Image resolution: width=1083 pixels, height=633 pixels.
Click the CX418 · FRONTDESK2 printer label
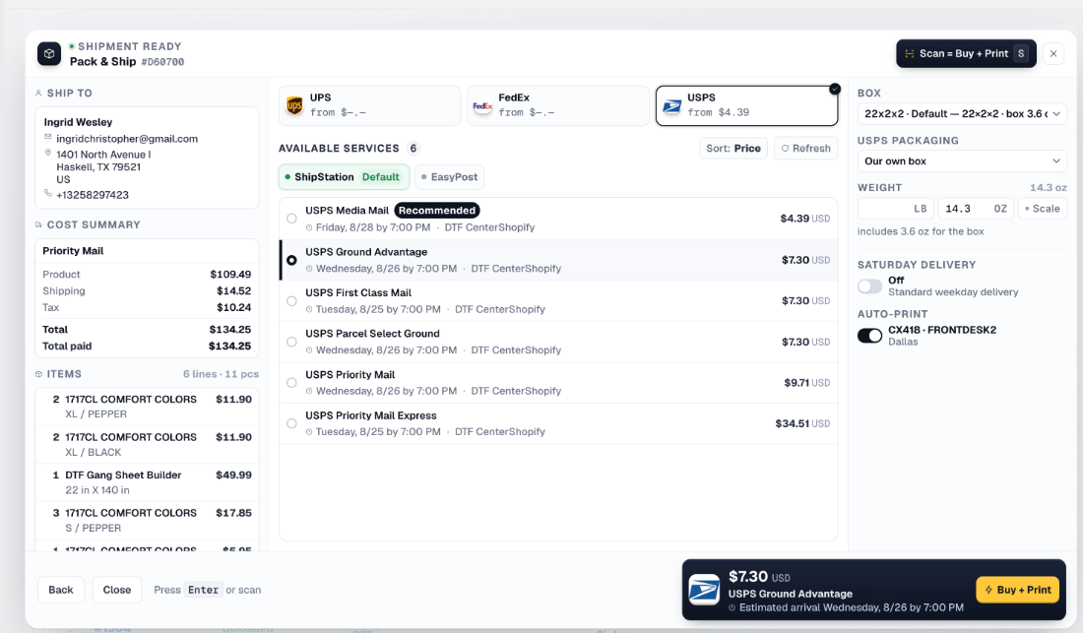pos(942,330)
